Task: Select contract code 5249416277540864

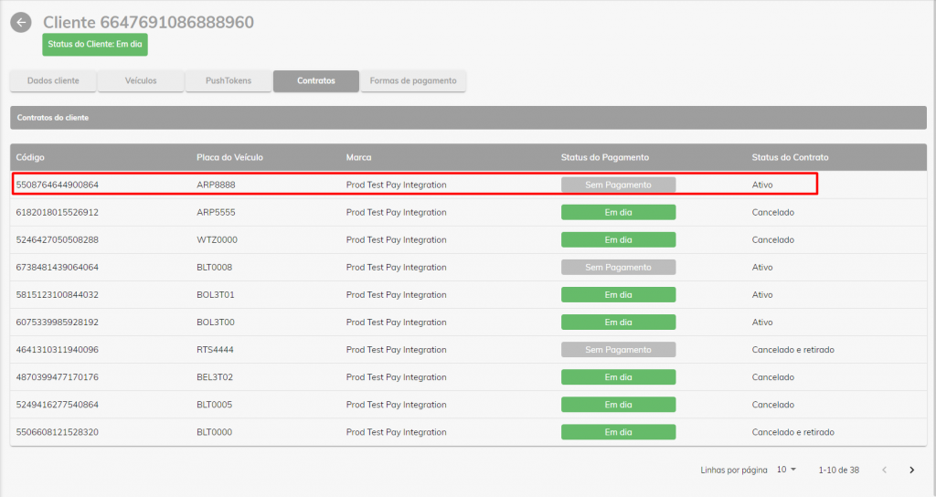Action: click(x=58, y=405)
